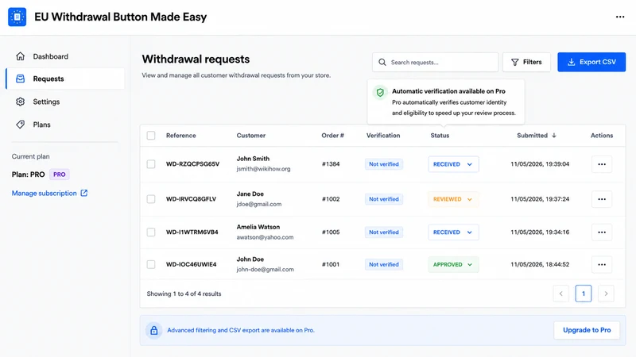Click the Filters button
The height and width of the screenshot is (357, 636).
pyautogui.click(x=526, y=63)
